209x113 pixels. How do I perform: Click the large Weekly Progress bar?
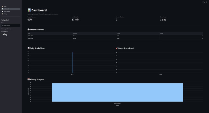click(x=117, y=92)
